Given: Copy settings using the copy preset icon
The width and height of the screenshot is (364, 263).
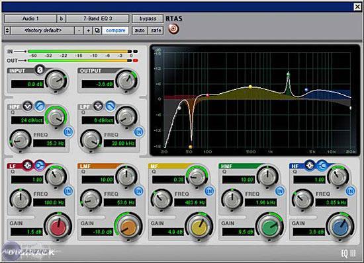Looking at the screenshot, I should (x=97, y=30).
